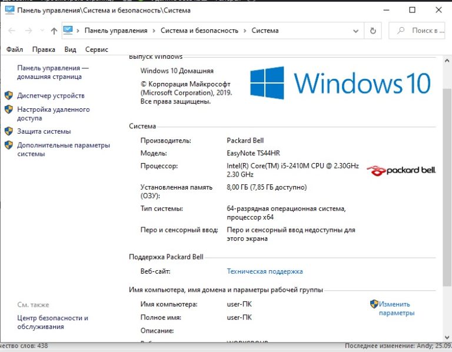The height and width of the screenshot is (352, 452).
Task: Click the scrollbar up arrow
Action: [x=447, y=61]
